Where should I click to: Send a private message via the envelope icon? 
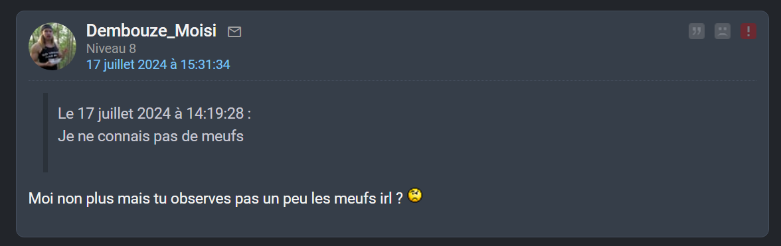234,32
